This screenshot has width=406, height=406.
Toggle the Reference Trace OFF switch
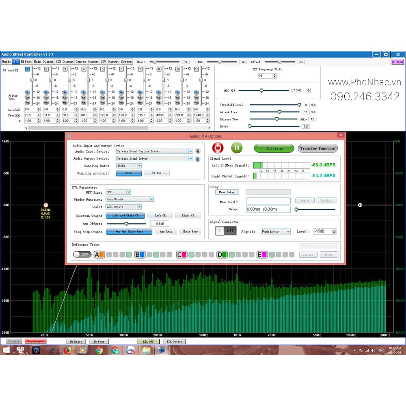coord(82,255)
